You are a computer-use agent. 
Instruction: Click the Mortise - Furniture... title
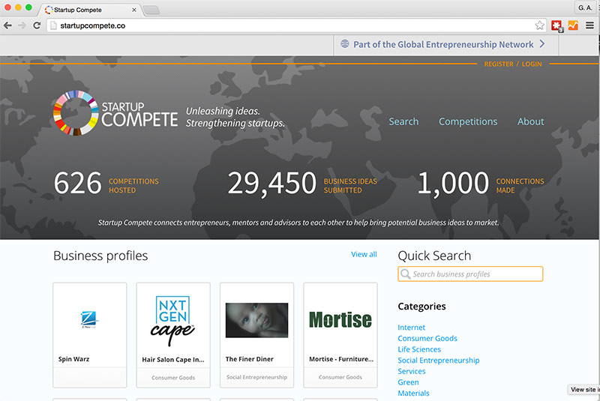(341, 359)
